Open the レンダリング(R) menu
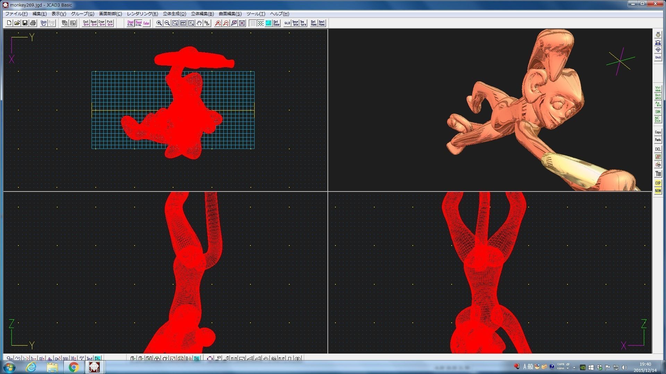This screenshot has height=374, width=666. (x=142, y=14)
